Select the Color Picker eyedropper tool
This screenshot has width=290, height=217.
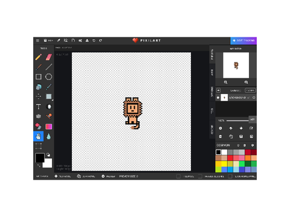(x=49, y=87)
